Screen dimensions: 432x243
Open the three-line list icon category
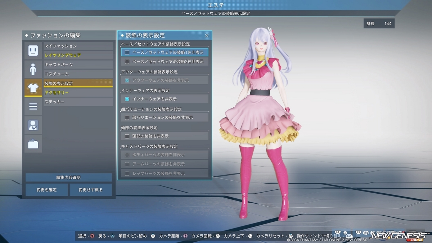point(33,107)
